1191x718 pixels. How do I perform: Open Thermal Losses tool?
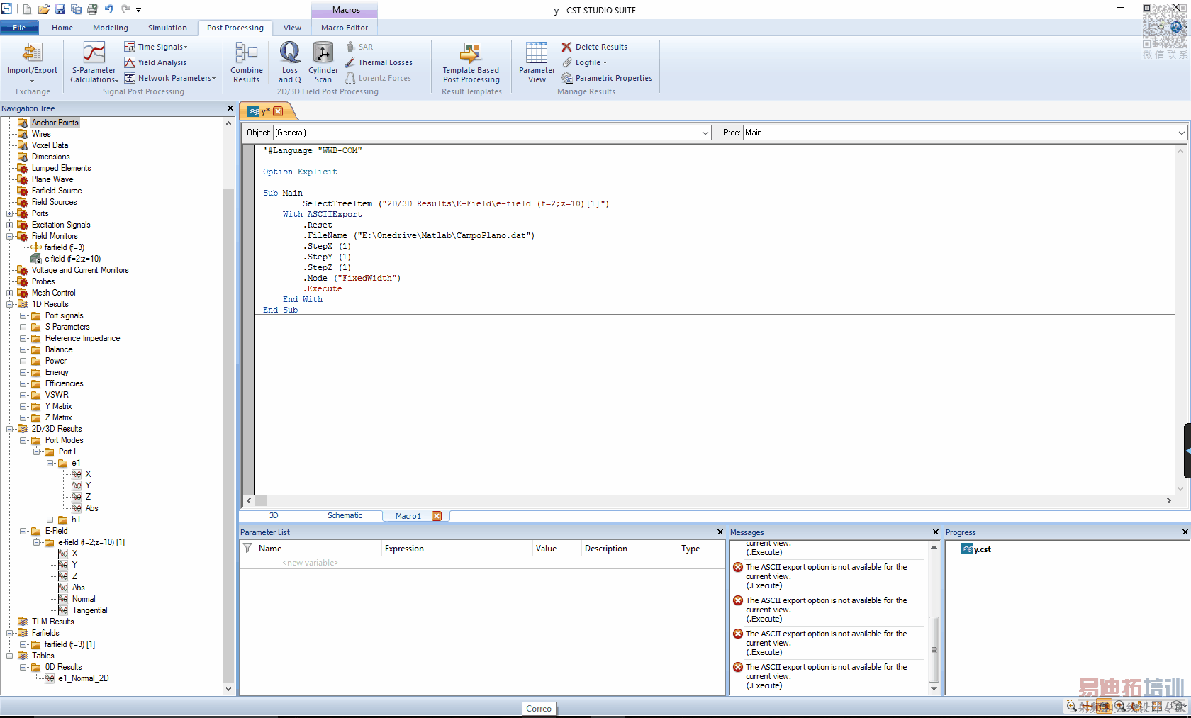[379, 62]
